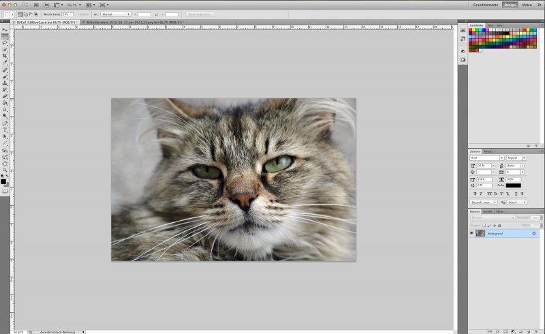Select the Spot Healing Brush tool
This screenshot has width=545, height=334.
[x=5, y=70]
